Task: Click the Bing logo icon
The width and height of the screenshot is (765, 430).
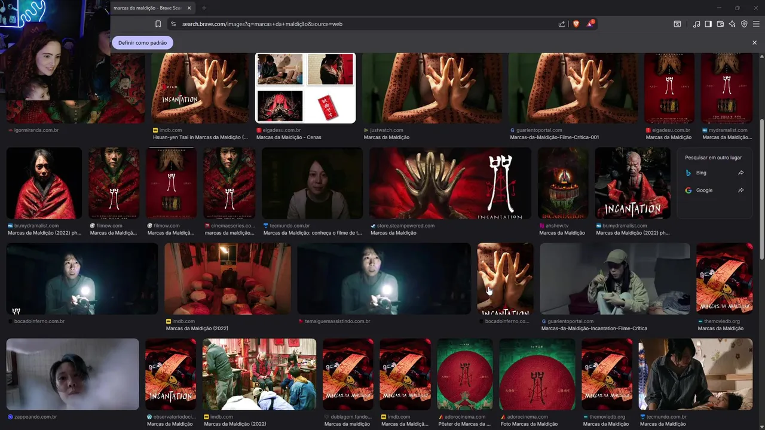Action: click(688, 173)
